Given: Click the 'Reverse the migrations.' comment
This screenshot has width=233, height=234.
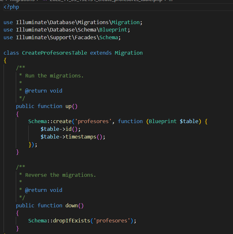Looking at the screenshot, I should tap(60, 175).
